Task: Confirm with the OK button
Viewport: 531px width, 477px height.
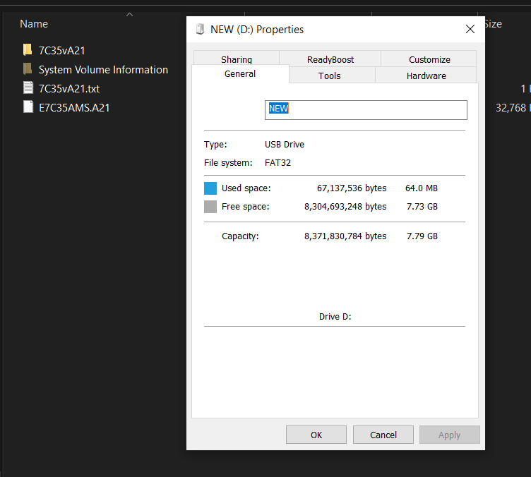Action: coord(316,435)
